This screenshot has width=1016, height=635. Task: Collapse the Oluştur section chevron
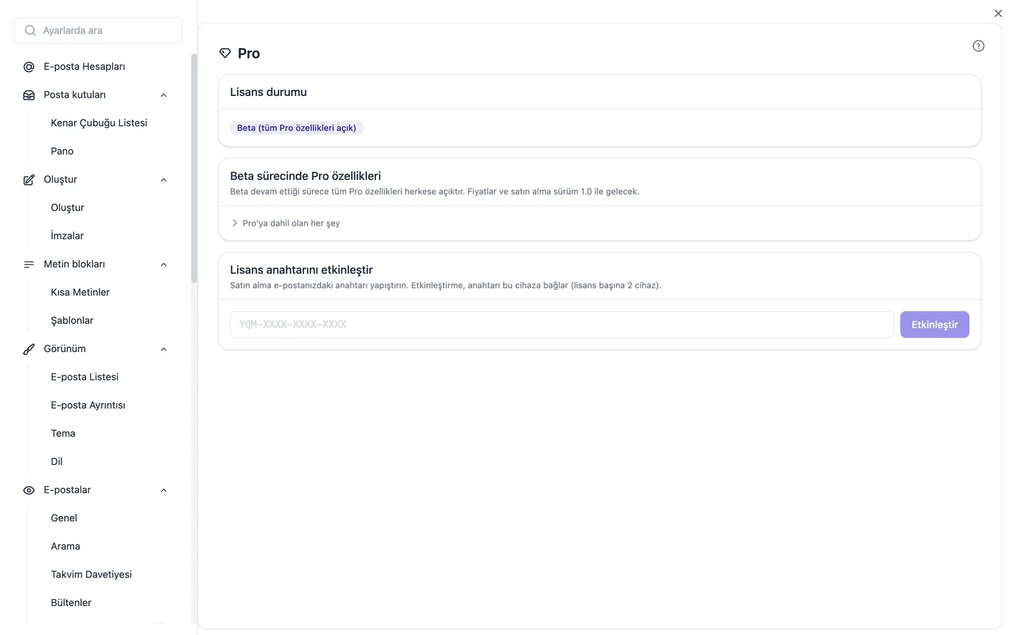point(164,180)
